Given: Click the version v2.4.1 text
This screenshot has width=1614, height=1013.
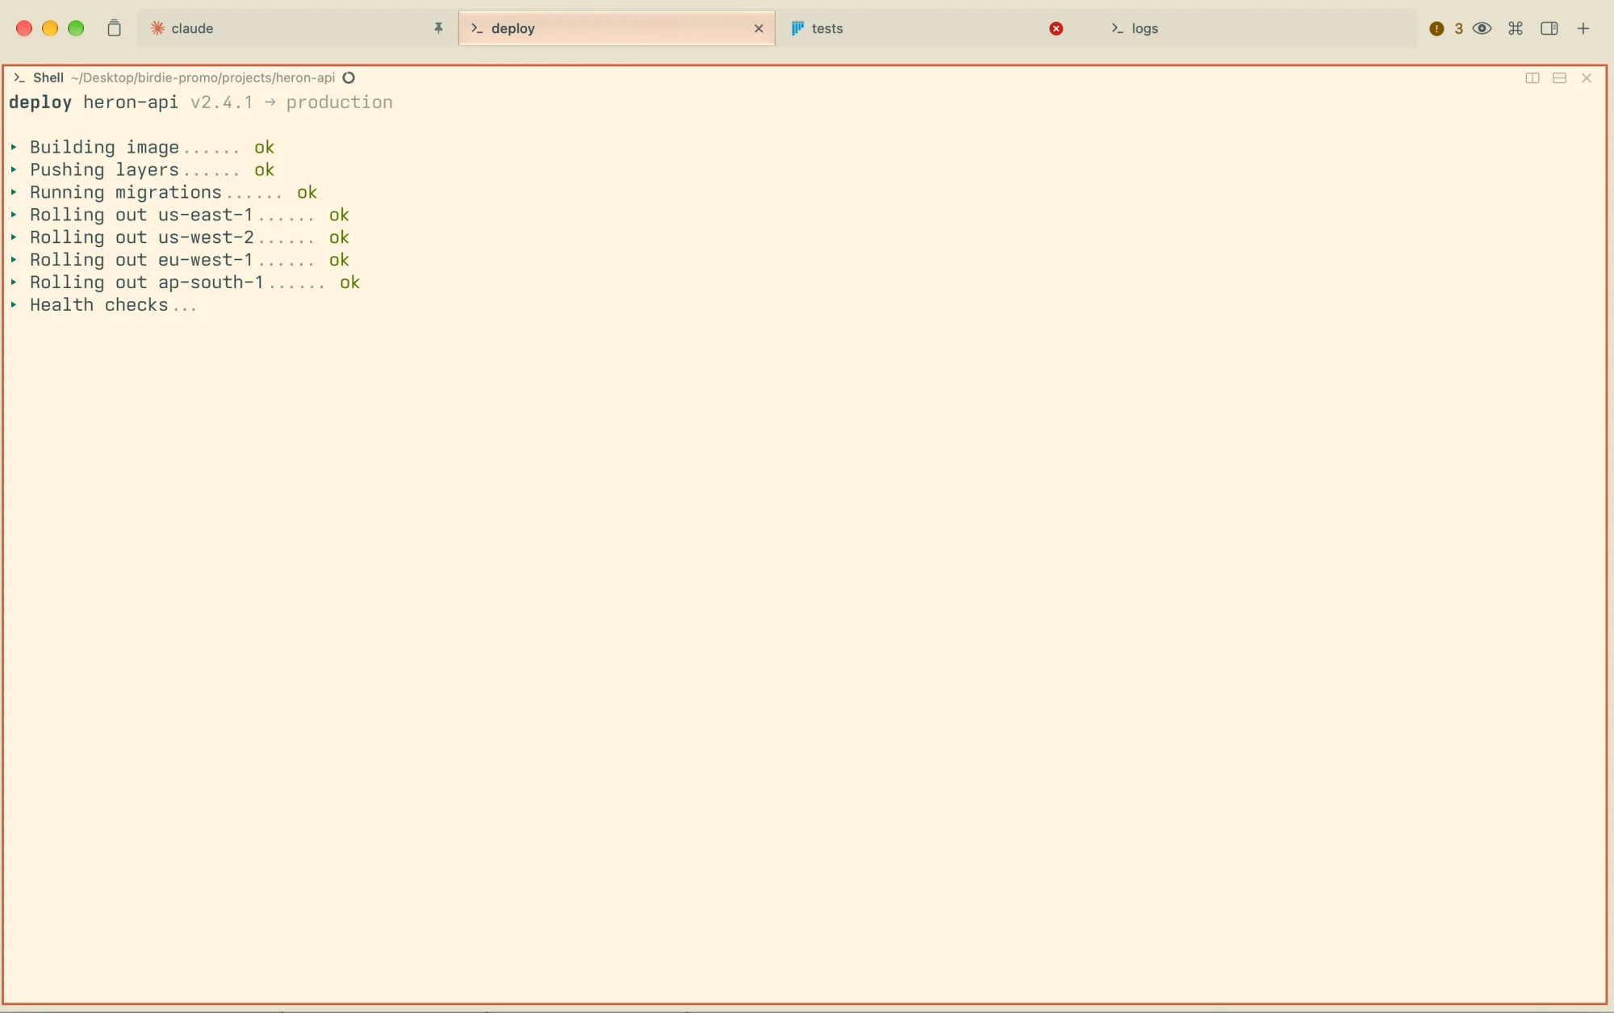Looking at the screenshot, I should tap(221, 103).
